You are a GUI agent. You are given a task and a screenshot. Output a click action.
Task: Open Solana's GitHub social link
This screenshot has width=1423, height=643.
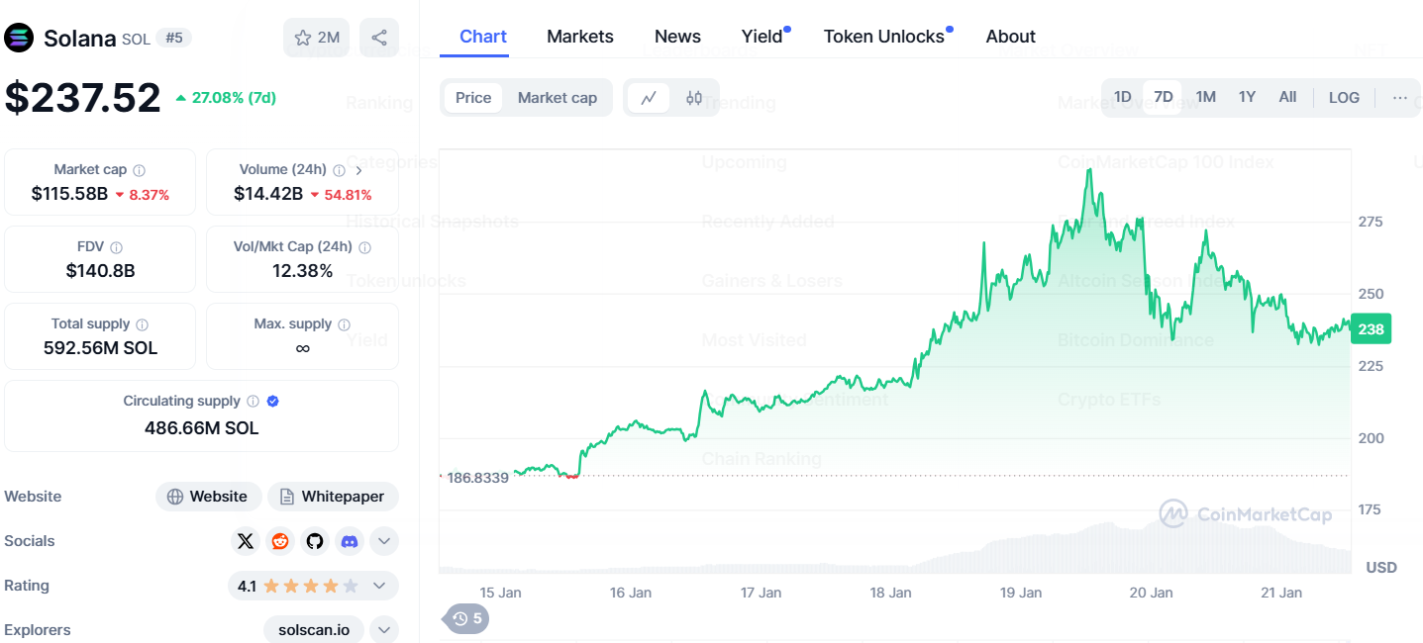pos(315,541)
